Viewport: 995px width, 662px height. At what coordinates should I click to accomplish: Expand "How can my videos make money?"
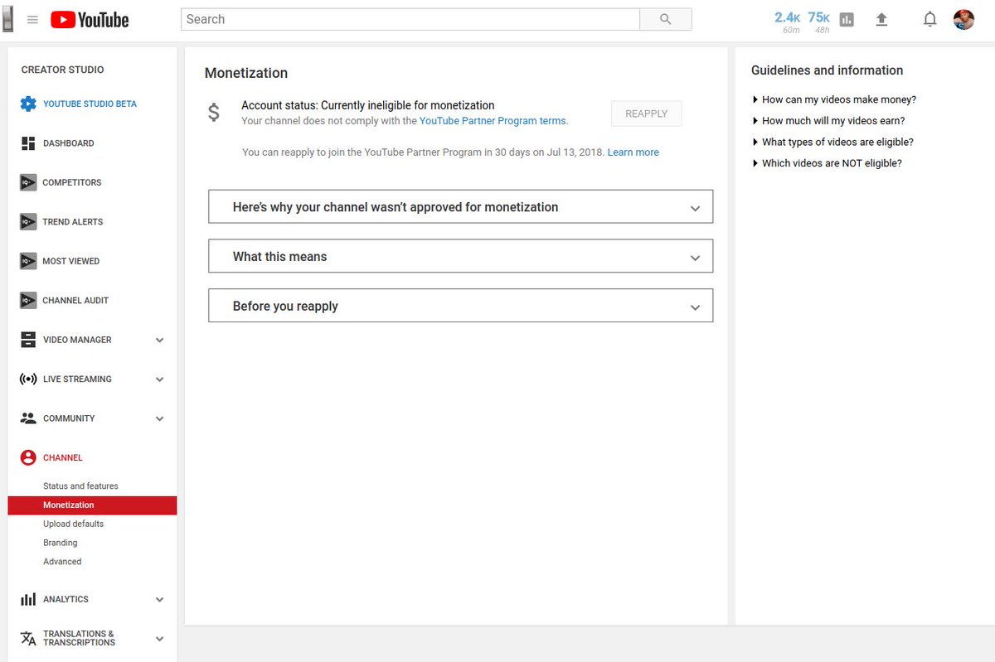(834, 99)
